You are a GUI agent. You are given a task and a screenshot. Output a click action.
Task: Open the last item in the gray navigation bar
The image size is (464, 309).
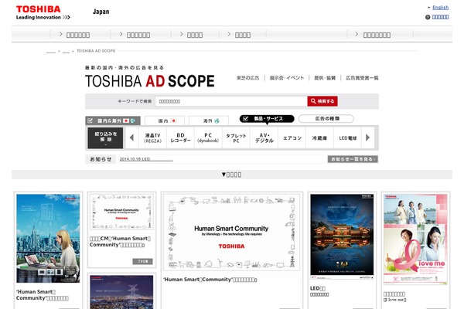(377, 35)
